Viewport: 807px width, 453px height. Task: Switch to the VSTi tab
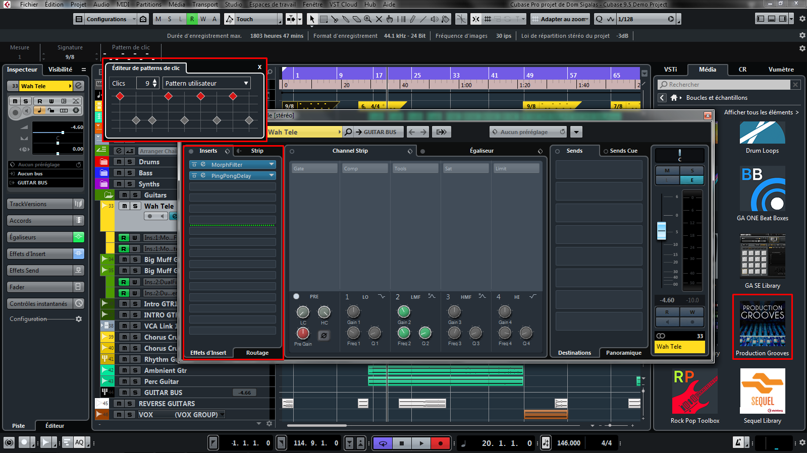[x=670, y=70]
